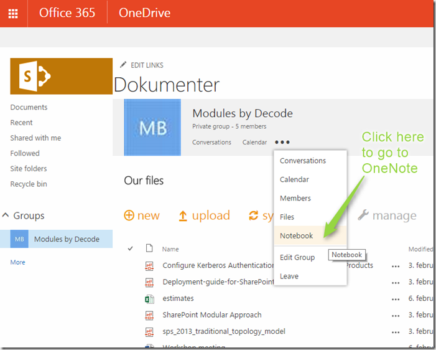Click the sync icon button
This screenshot has height=350, width=436.
[x=253, y=215]
